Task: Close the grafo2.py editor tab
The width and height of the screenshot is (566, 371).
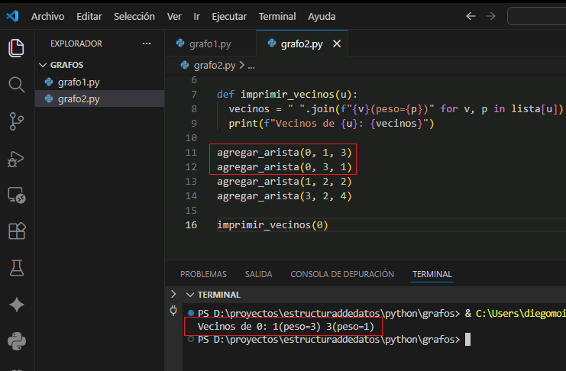Action: pos(337,44)
